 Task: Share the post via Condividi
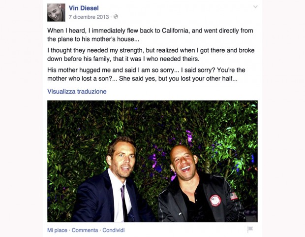[x=114, y=230]
